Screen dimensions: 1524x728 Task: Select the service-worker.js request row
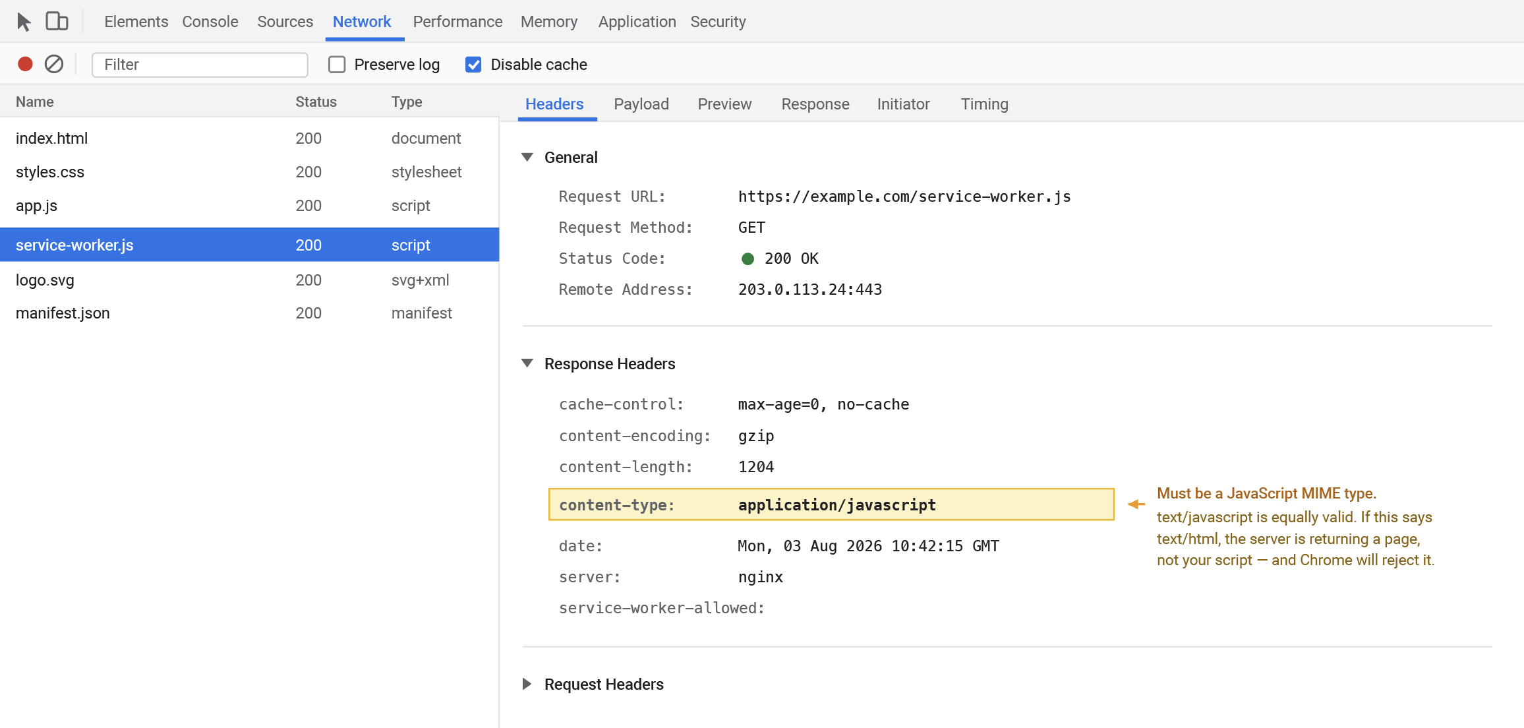point(249,245)
